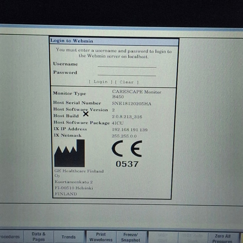Click the GE Healthcare Finland Oy text
The width and height of the screenshot is (243, 243).
tap(79, 173)
